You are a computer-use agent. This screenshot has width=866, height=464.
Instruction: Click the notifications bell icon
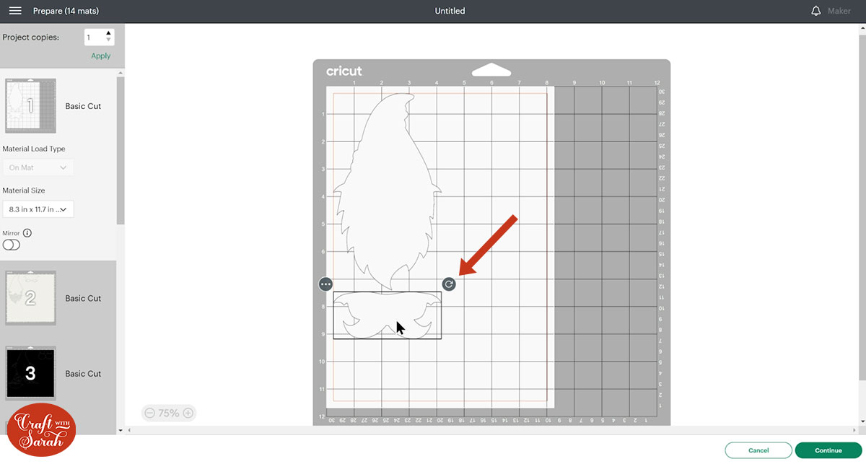[x=816, y=11]
